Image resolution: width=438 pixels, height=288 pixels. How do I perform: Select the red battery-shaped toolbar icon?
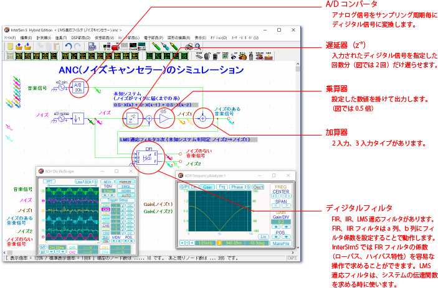(x=115, y=47)
